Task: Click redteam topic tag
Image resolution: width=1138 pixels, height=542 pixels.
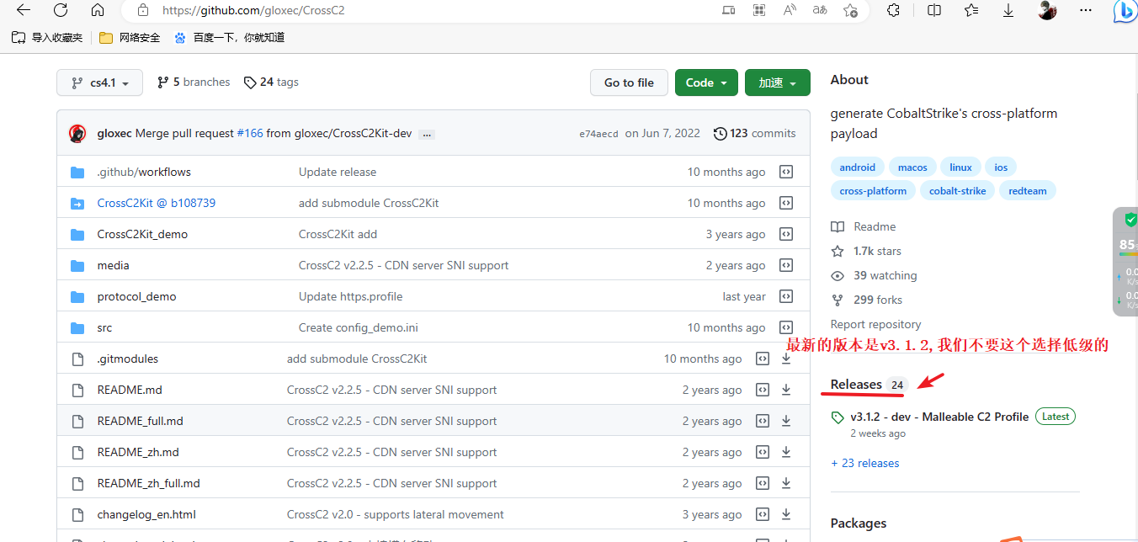Action: click(1028, 190)
